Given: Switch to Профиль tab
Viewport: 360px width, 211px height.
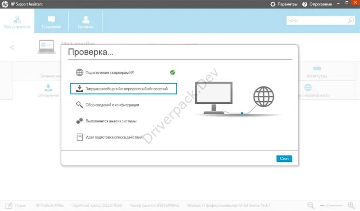Looking at the screenshot, I should pos(86,22).
